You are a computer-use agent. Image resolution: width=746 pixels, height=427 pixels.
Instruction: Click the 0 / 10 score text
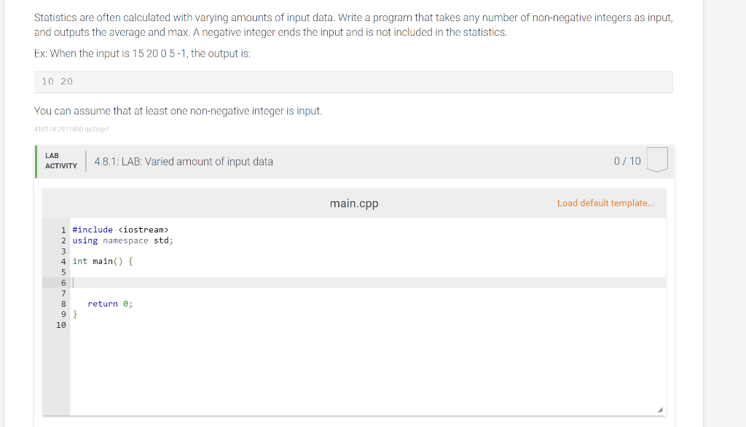627,161
